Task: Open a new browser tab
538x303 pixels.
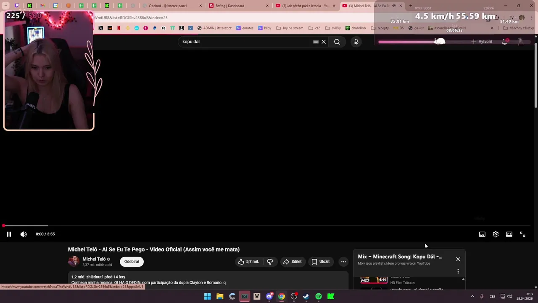Action: click(x=411, y=6)
